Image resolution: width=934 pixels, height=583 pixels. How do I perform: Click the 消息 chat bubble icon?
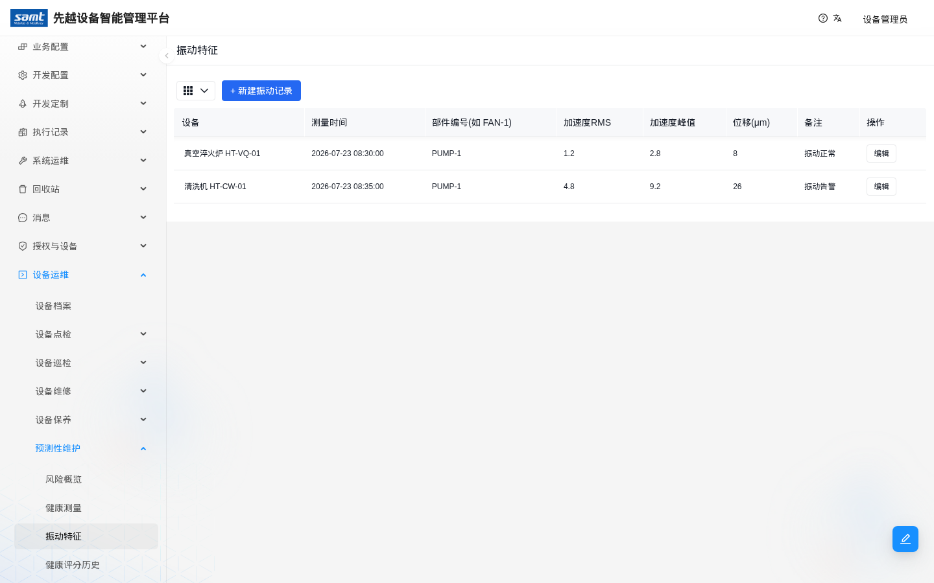[23, 218]
